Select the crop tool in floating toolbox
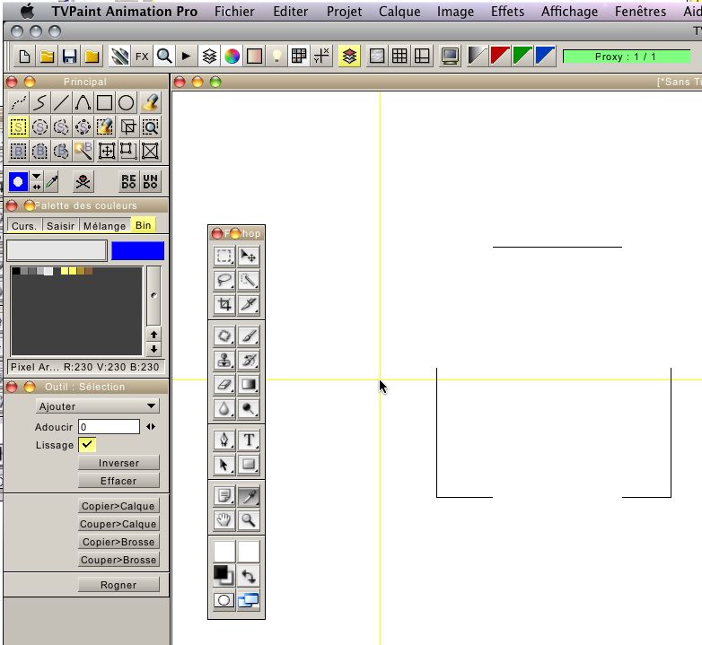702x645 pixels. [x=224, y=305]
